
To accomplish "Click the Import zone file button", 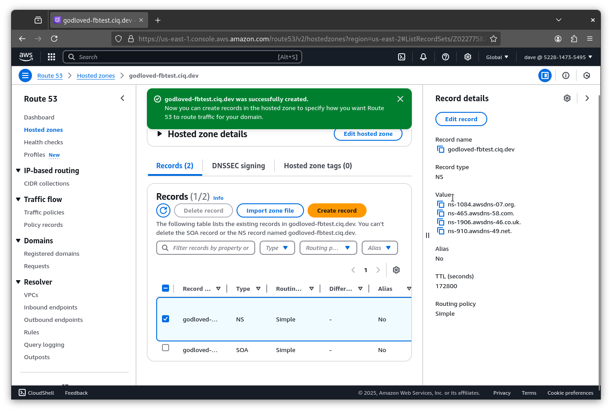I will [270, 210].
